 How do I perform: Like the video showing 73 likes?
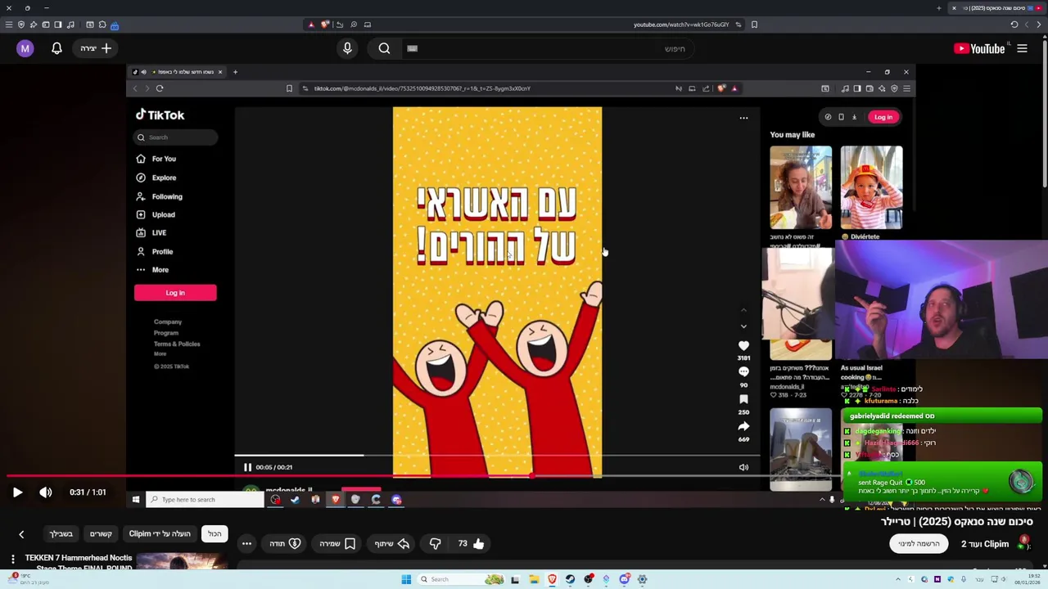point(472,543)
